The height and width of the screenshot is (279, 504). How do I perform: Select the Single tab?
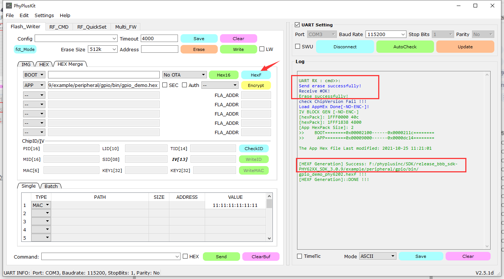coord(29,186)
